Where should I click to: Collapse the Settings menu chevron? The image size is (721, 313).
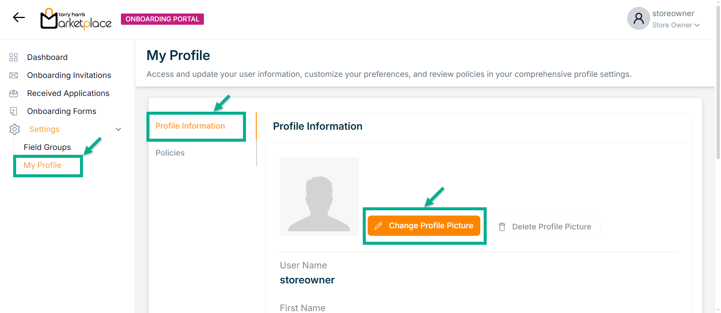tap(118, 129)
